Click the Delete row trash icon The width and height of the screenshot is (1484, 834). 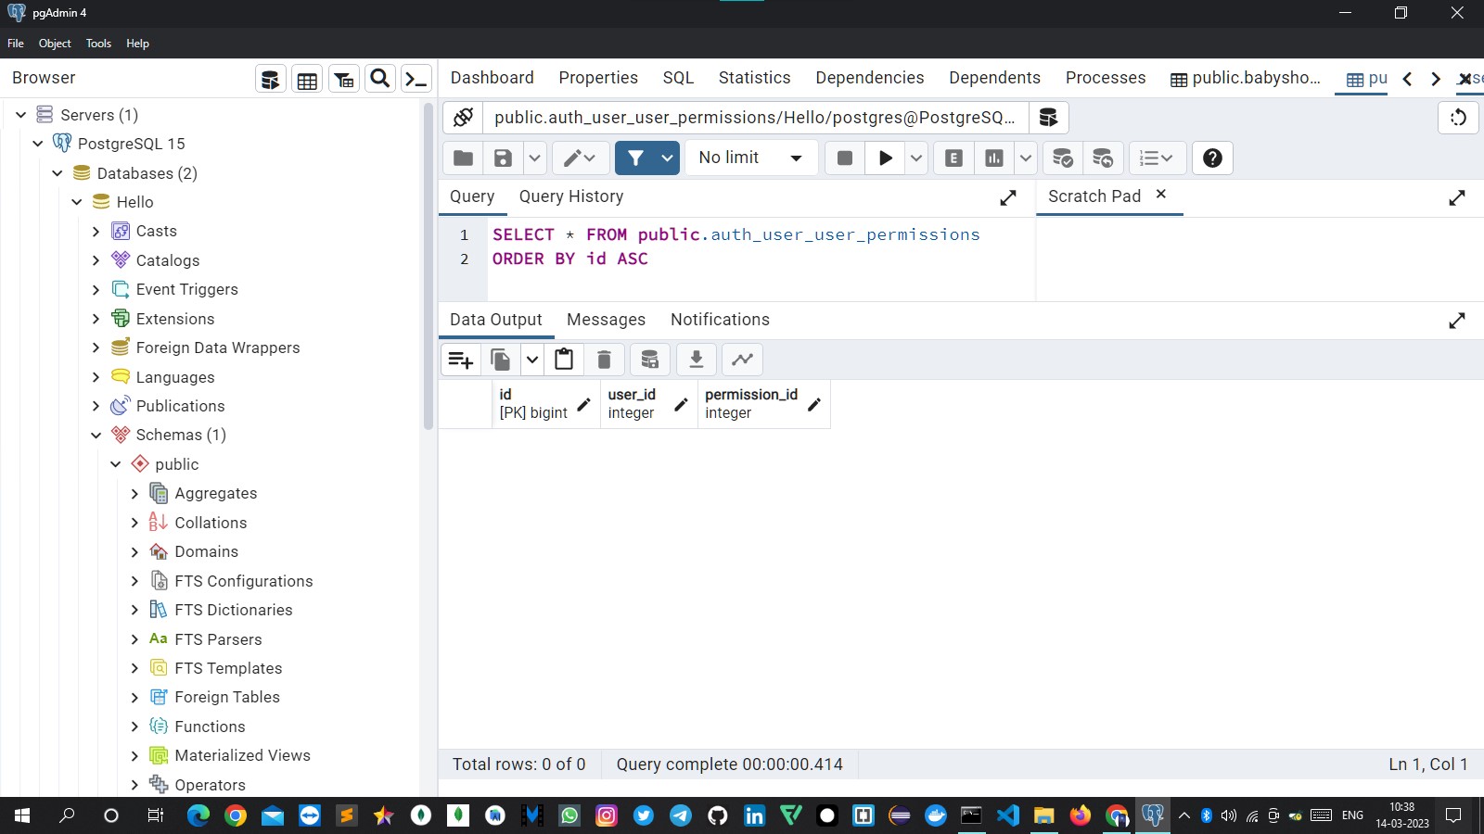604,360
